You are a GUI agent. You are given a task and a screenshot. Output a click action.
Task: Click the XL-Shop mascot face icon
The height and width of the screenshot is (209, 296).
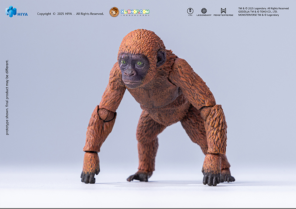(114, 12)
